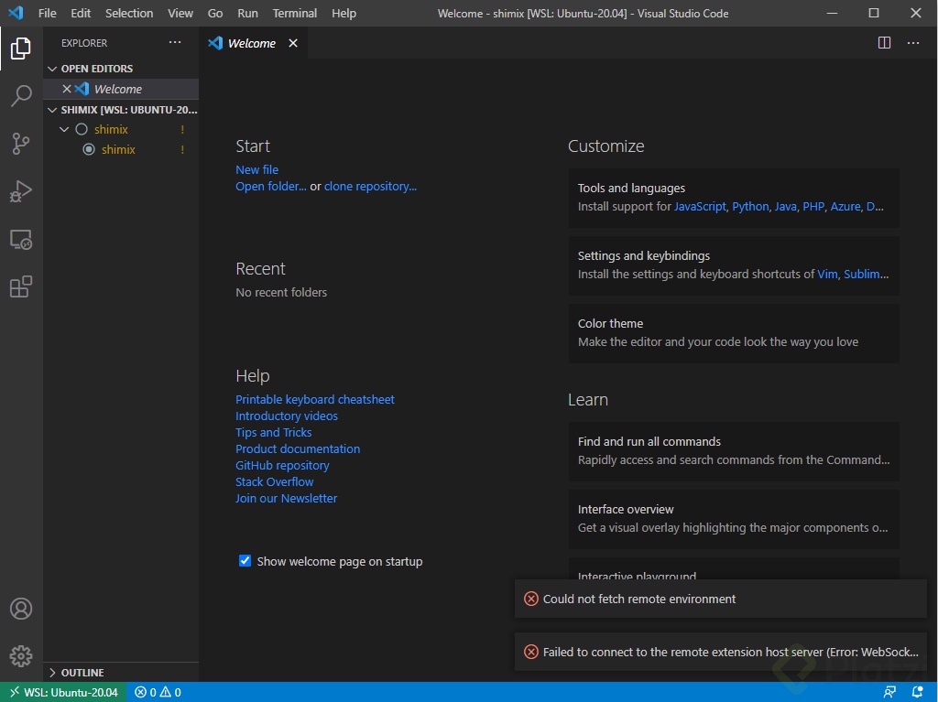Screen dimensions: 938x702
Task: Open the 'GitHub repository' link
Action: point(282,465)
